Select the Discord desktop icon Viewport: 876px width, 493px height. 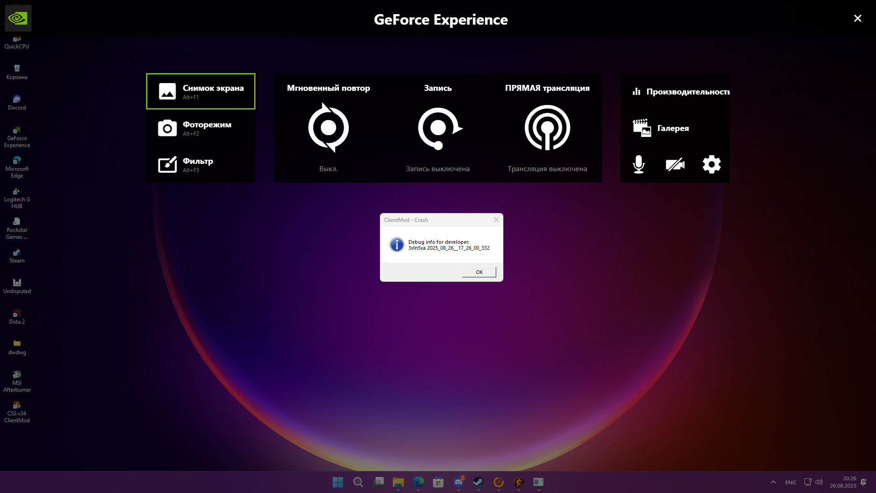click(x=17, y=103)
